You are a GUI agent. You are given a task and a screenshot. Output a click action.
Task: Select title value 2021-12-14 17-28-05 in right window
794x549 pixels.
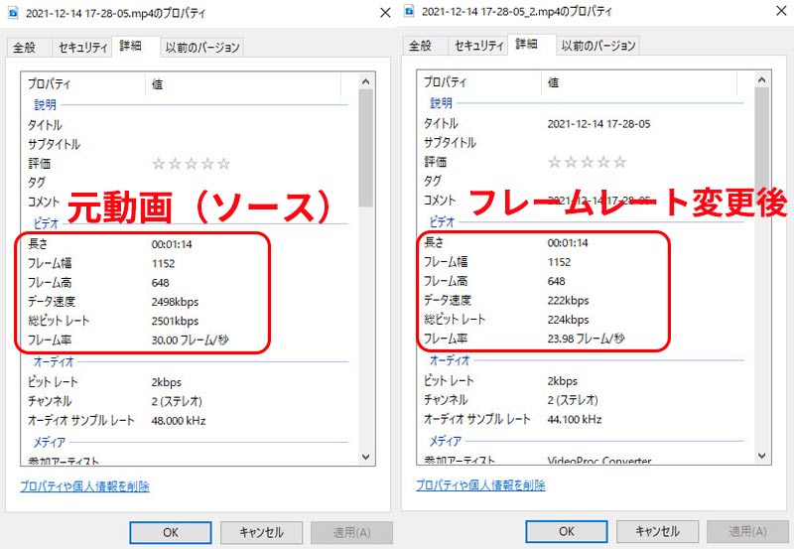coord(599,124)
